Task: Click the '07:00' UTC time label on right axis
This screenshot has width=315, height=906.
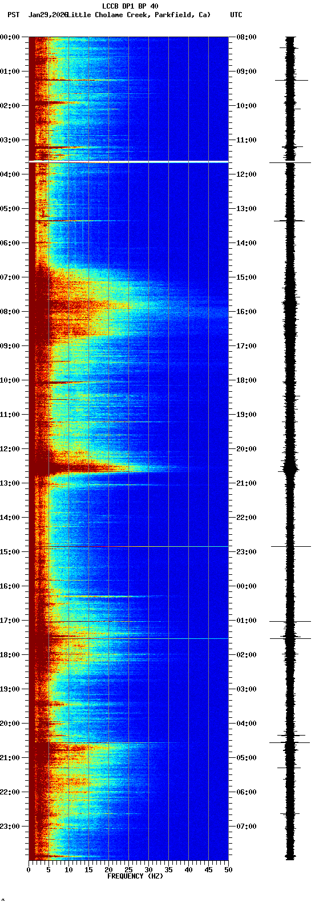Action: click(247, 826)
